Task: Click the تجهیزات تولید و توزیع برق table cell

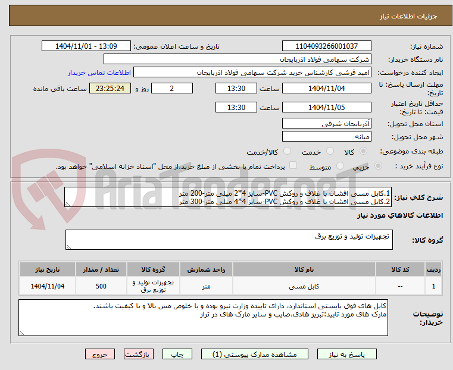Action: [153, 286]
